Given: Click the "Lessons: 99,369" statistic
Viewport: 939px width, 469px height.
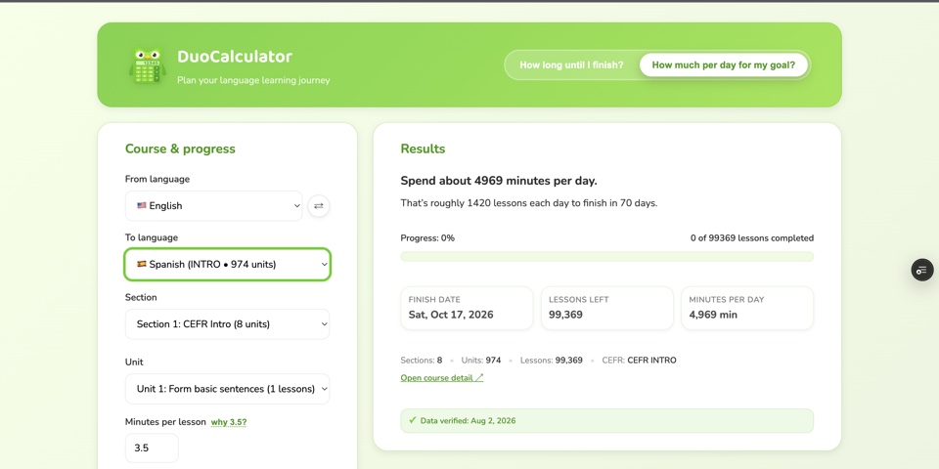Looking at the screenshot, I should point(551,361).
